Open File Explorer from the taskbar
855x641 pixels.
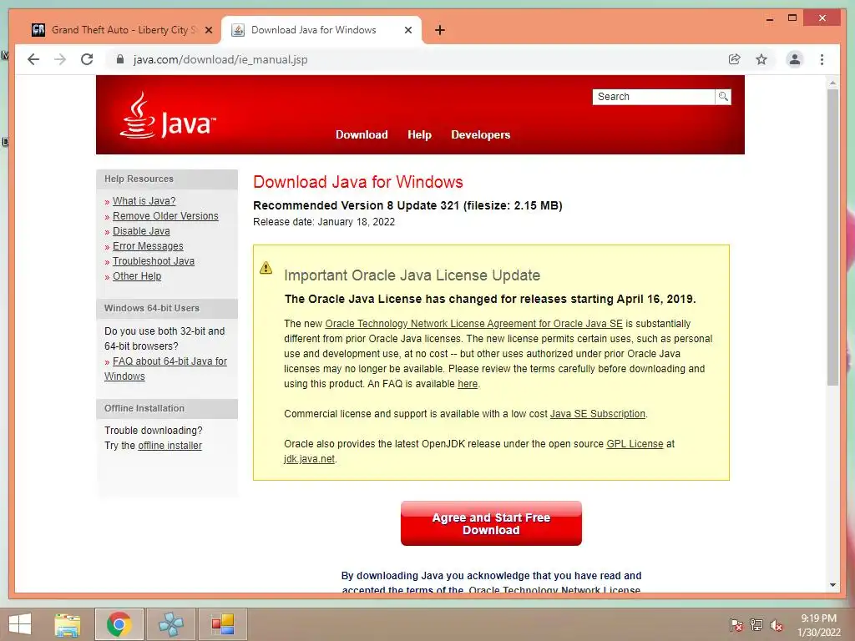pyautogui.click(x=68, y=624)
